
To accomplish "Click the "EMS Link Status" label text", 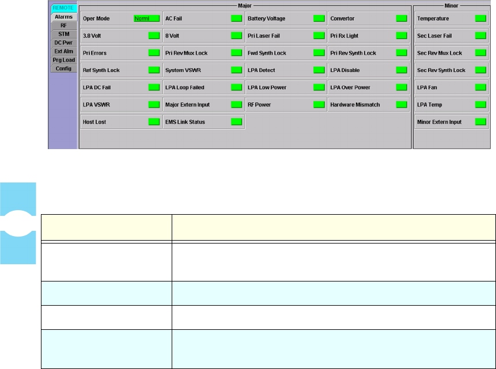I will tap(185, 122).
